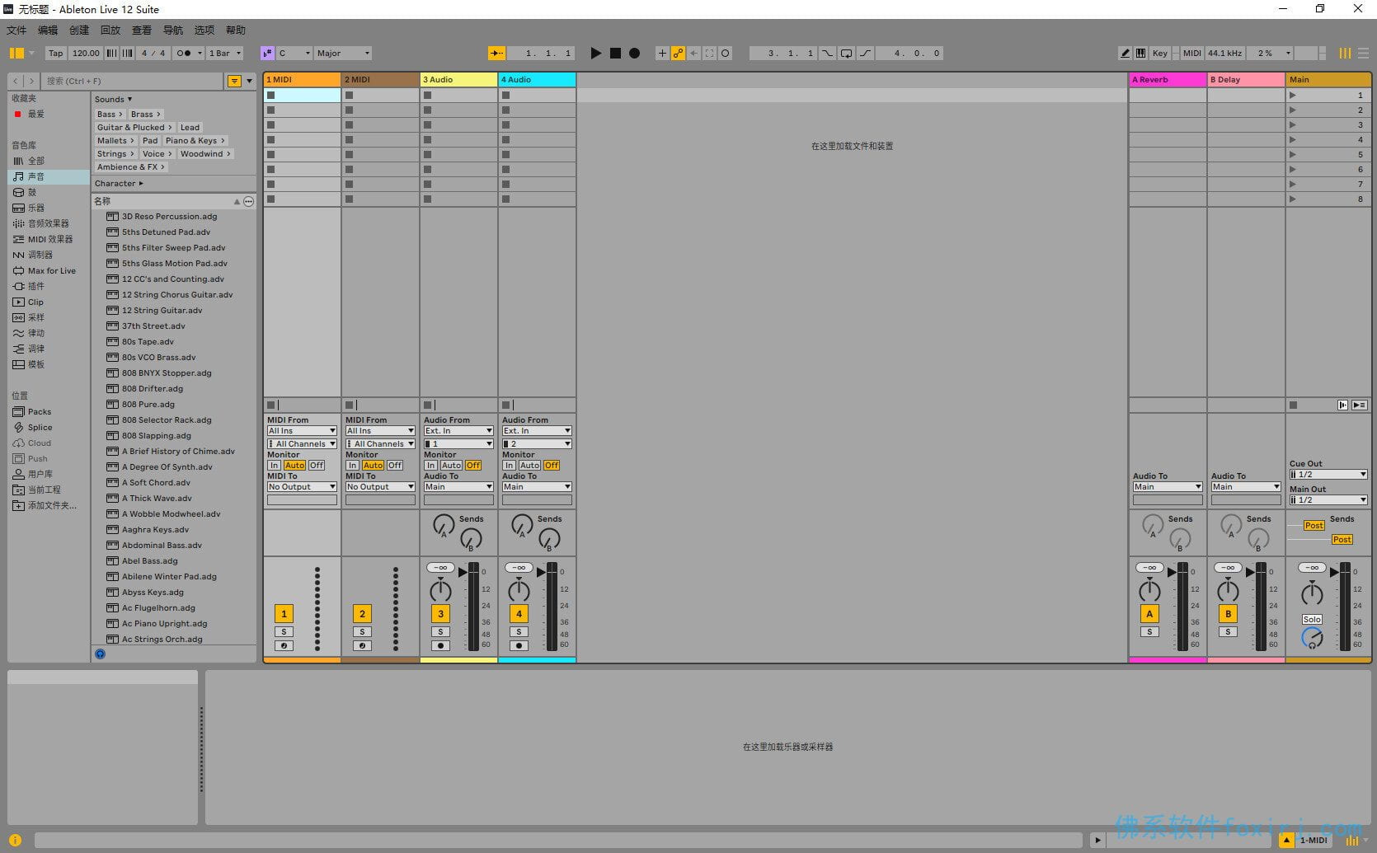Click the Session Record circle button

(725, 53)
